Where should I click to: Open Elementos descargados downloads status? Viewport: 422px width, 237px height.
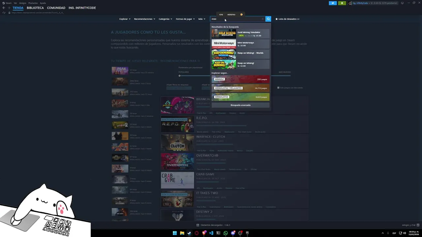click(213, 225)
